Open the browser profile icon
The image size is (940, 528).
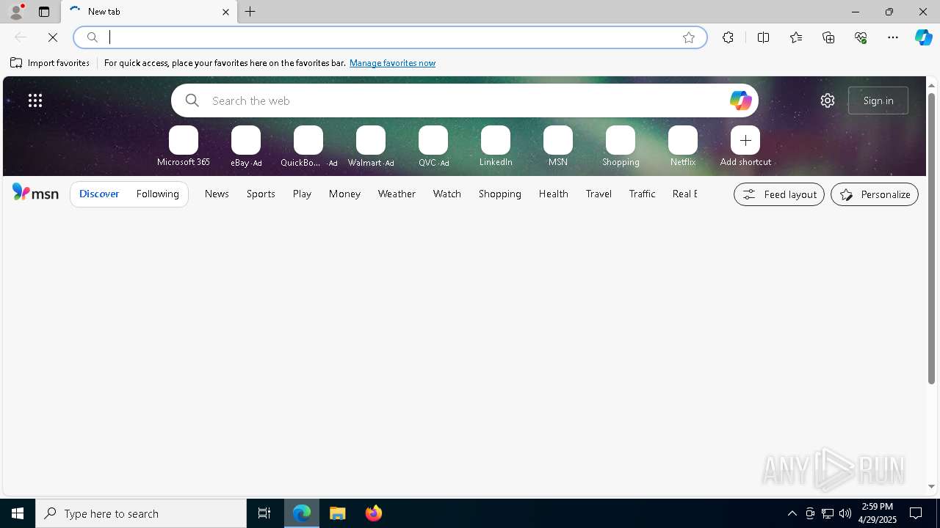click(x=16, y=12)
